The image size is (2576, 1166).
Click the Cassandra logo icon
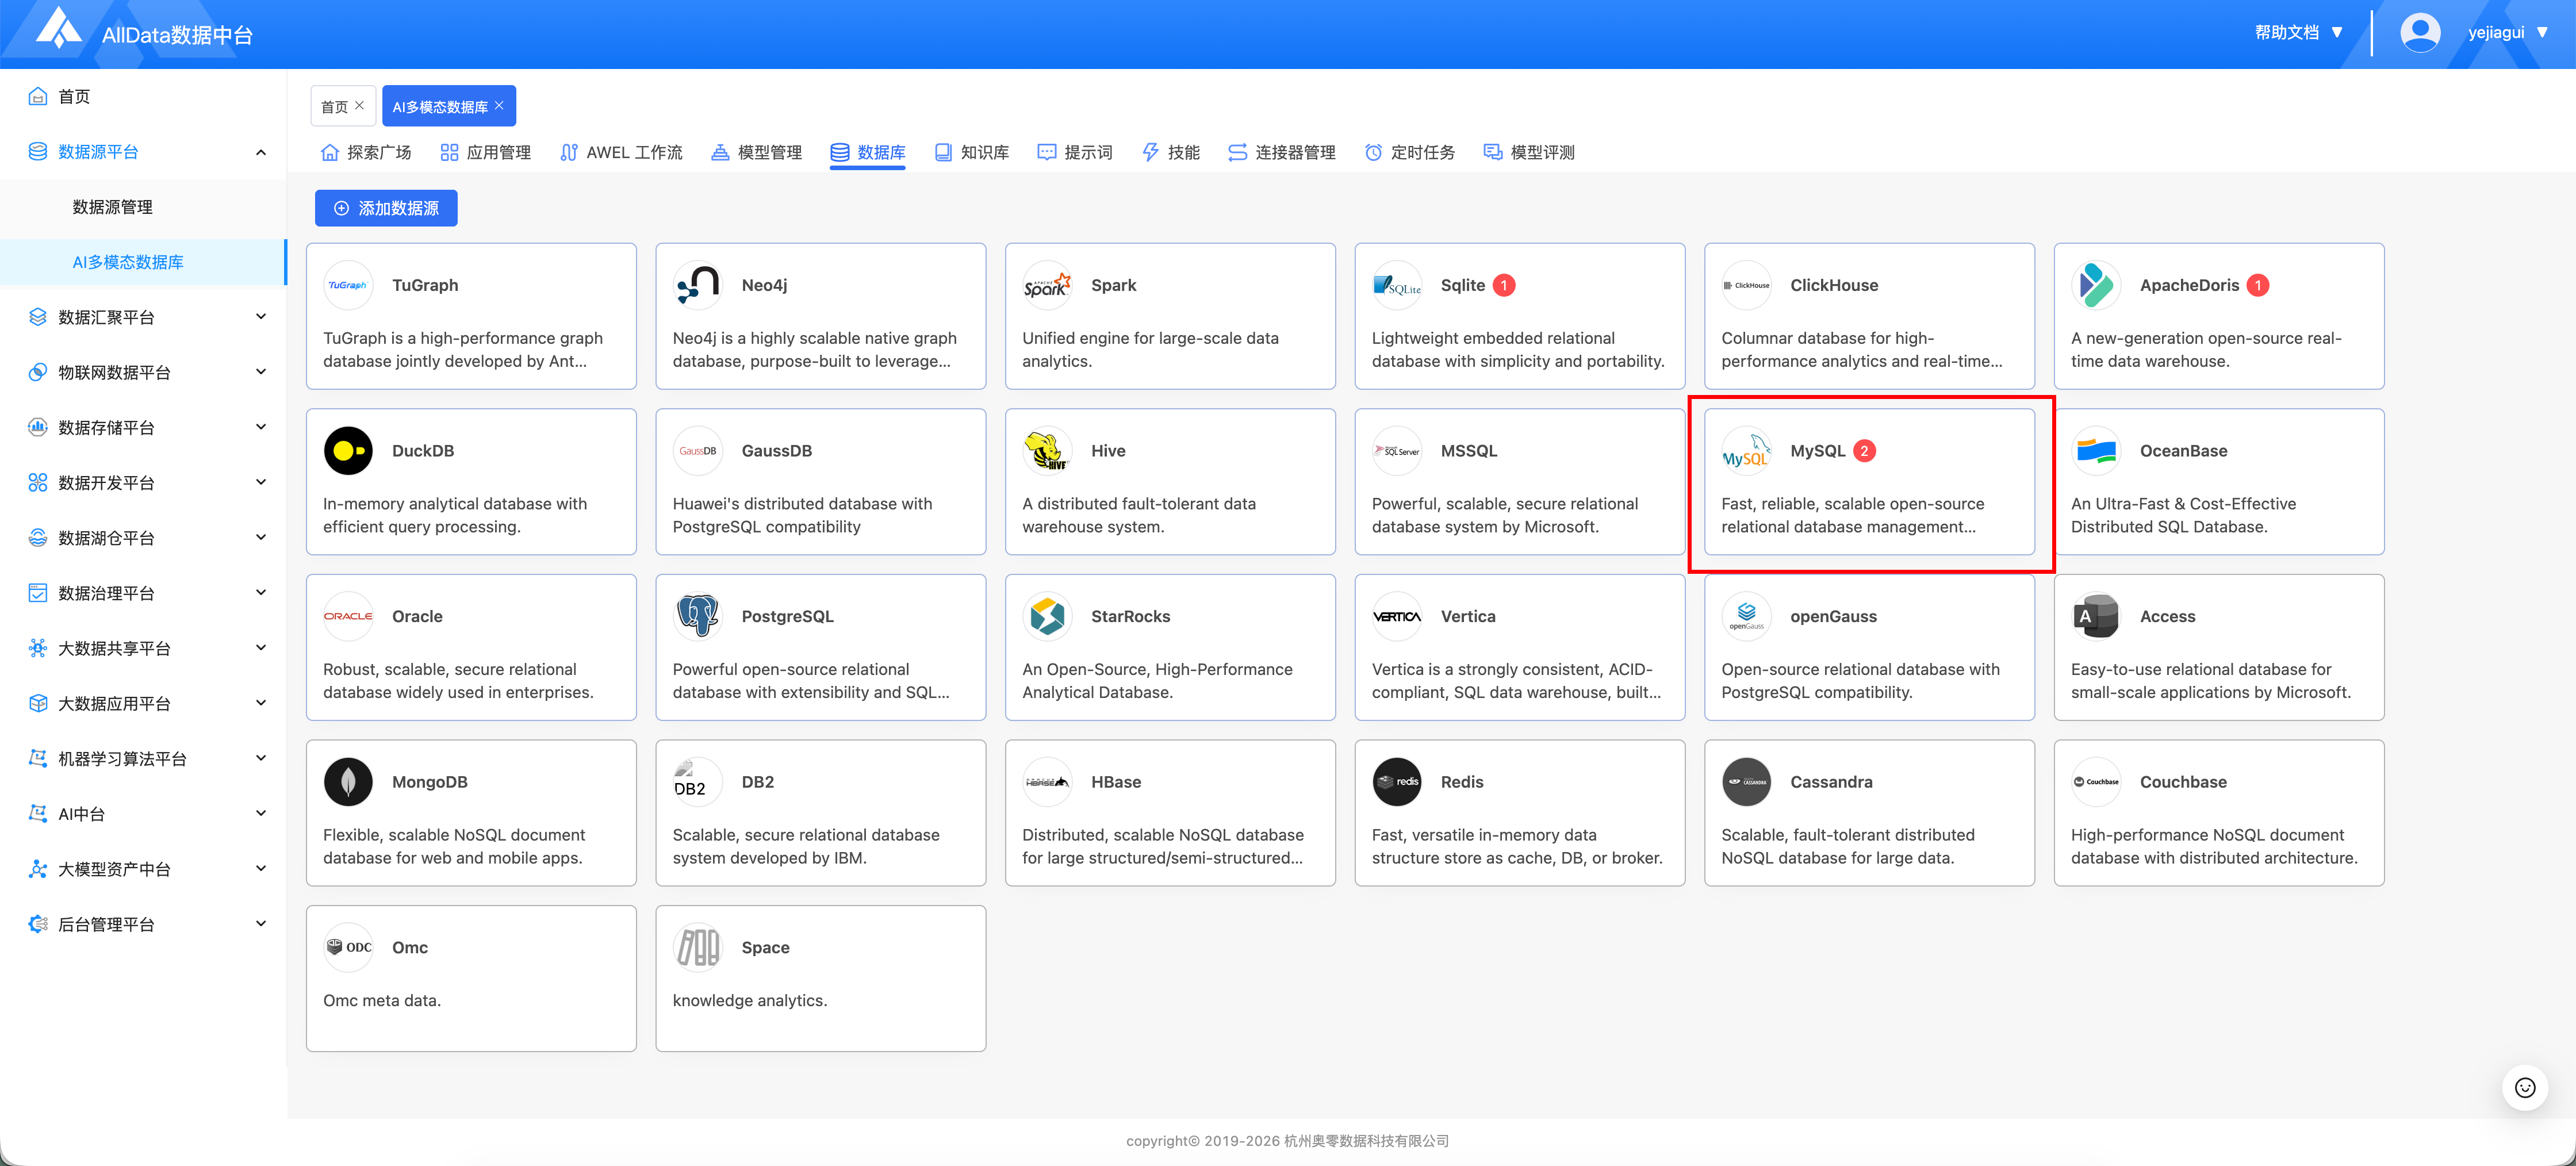point(1746,782)
